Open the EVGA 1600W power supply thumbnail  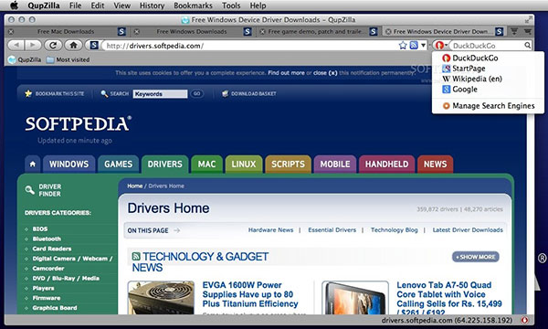click(161, 297)
